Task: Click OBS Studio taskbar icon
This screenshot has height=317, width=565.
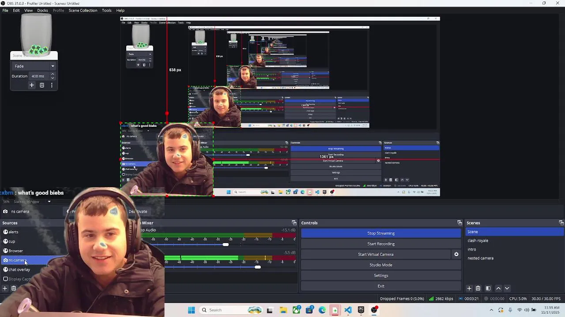Action: (374, 310)
